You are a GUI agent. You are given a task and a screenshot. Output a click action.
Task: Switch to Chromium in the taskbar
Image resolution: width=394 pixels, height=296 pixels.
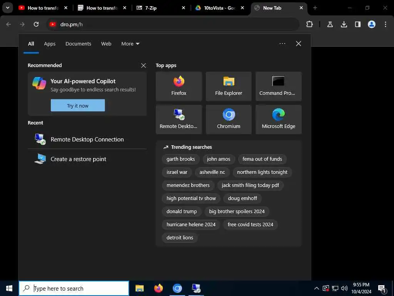[177, 288]
